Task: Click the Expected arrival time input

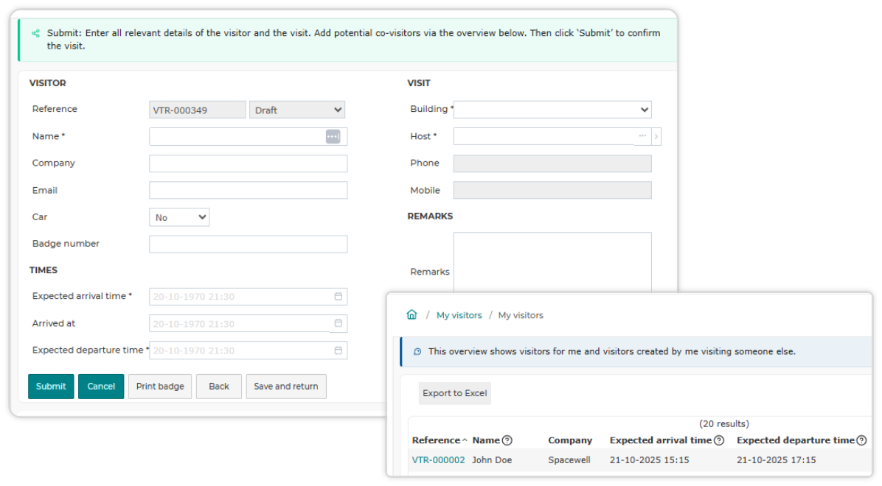Action: point(248,297)
